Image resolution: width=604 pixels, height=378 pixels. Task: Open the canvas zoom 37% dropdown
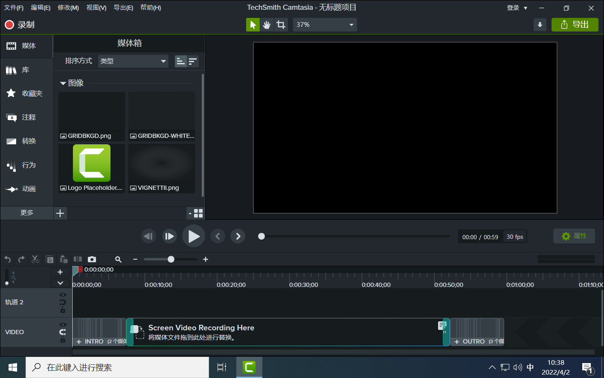coord(325,25)
